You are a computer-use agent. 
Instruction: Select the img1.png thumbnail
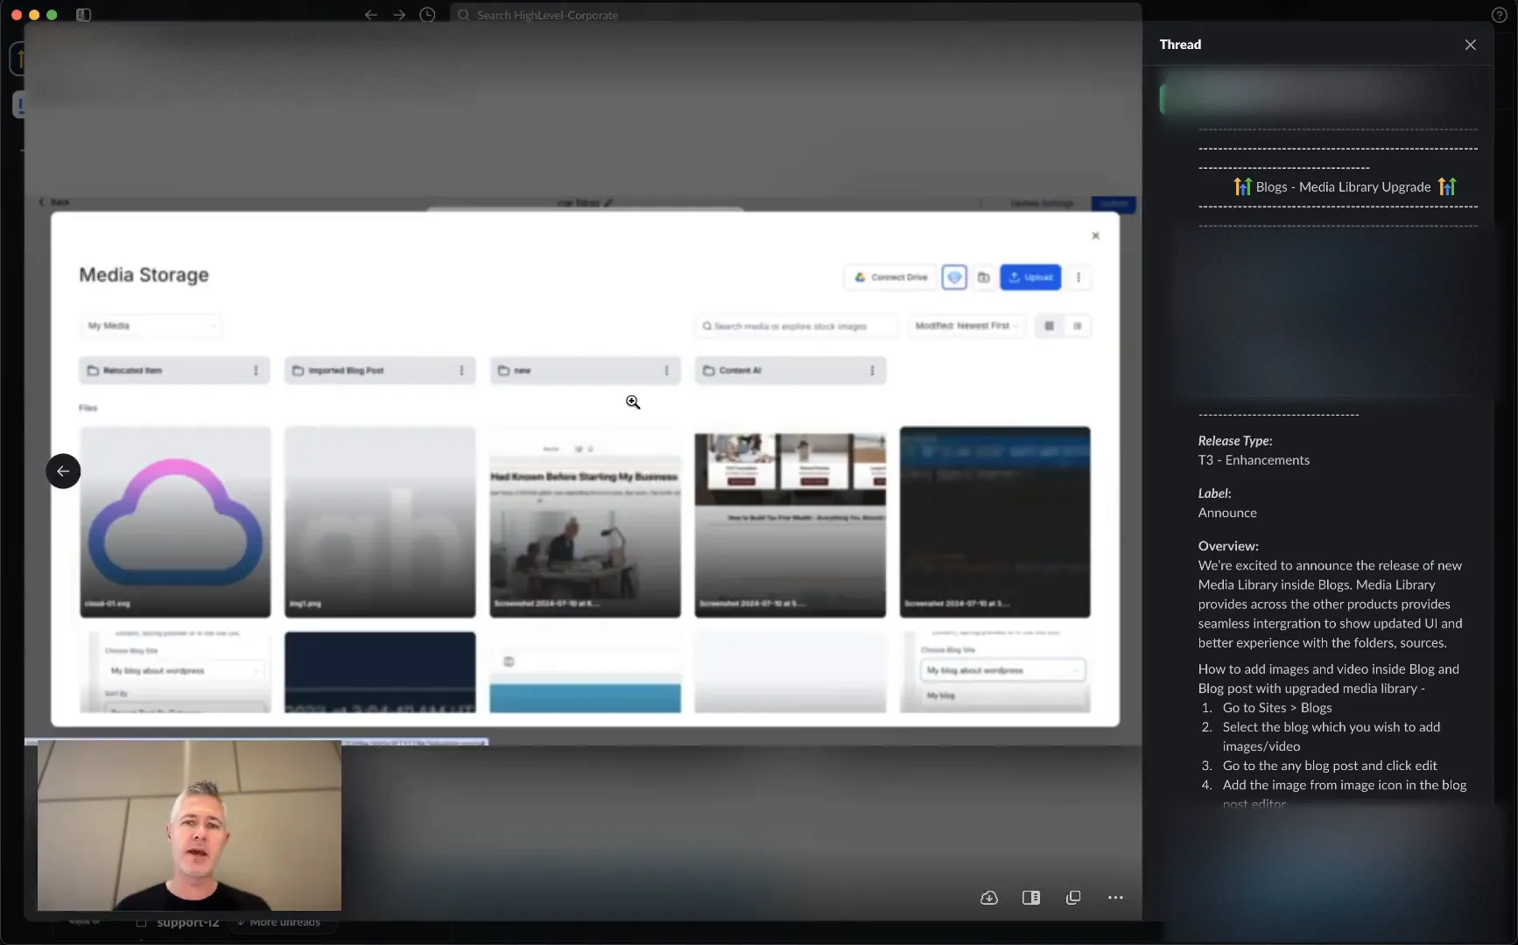pos(380,521)
